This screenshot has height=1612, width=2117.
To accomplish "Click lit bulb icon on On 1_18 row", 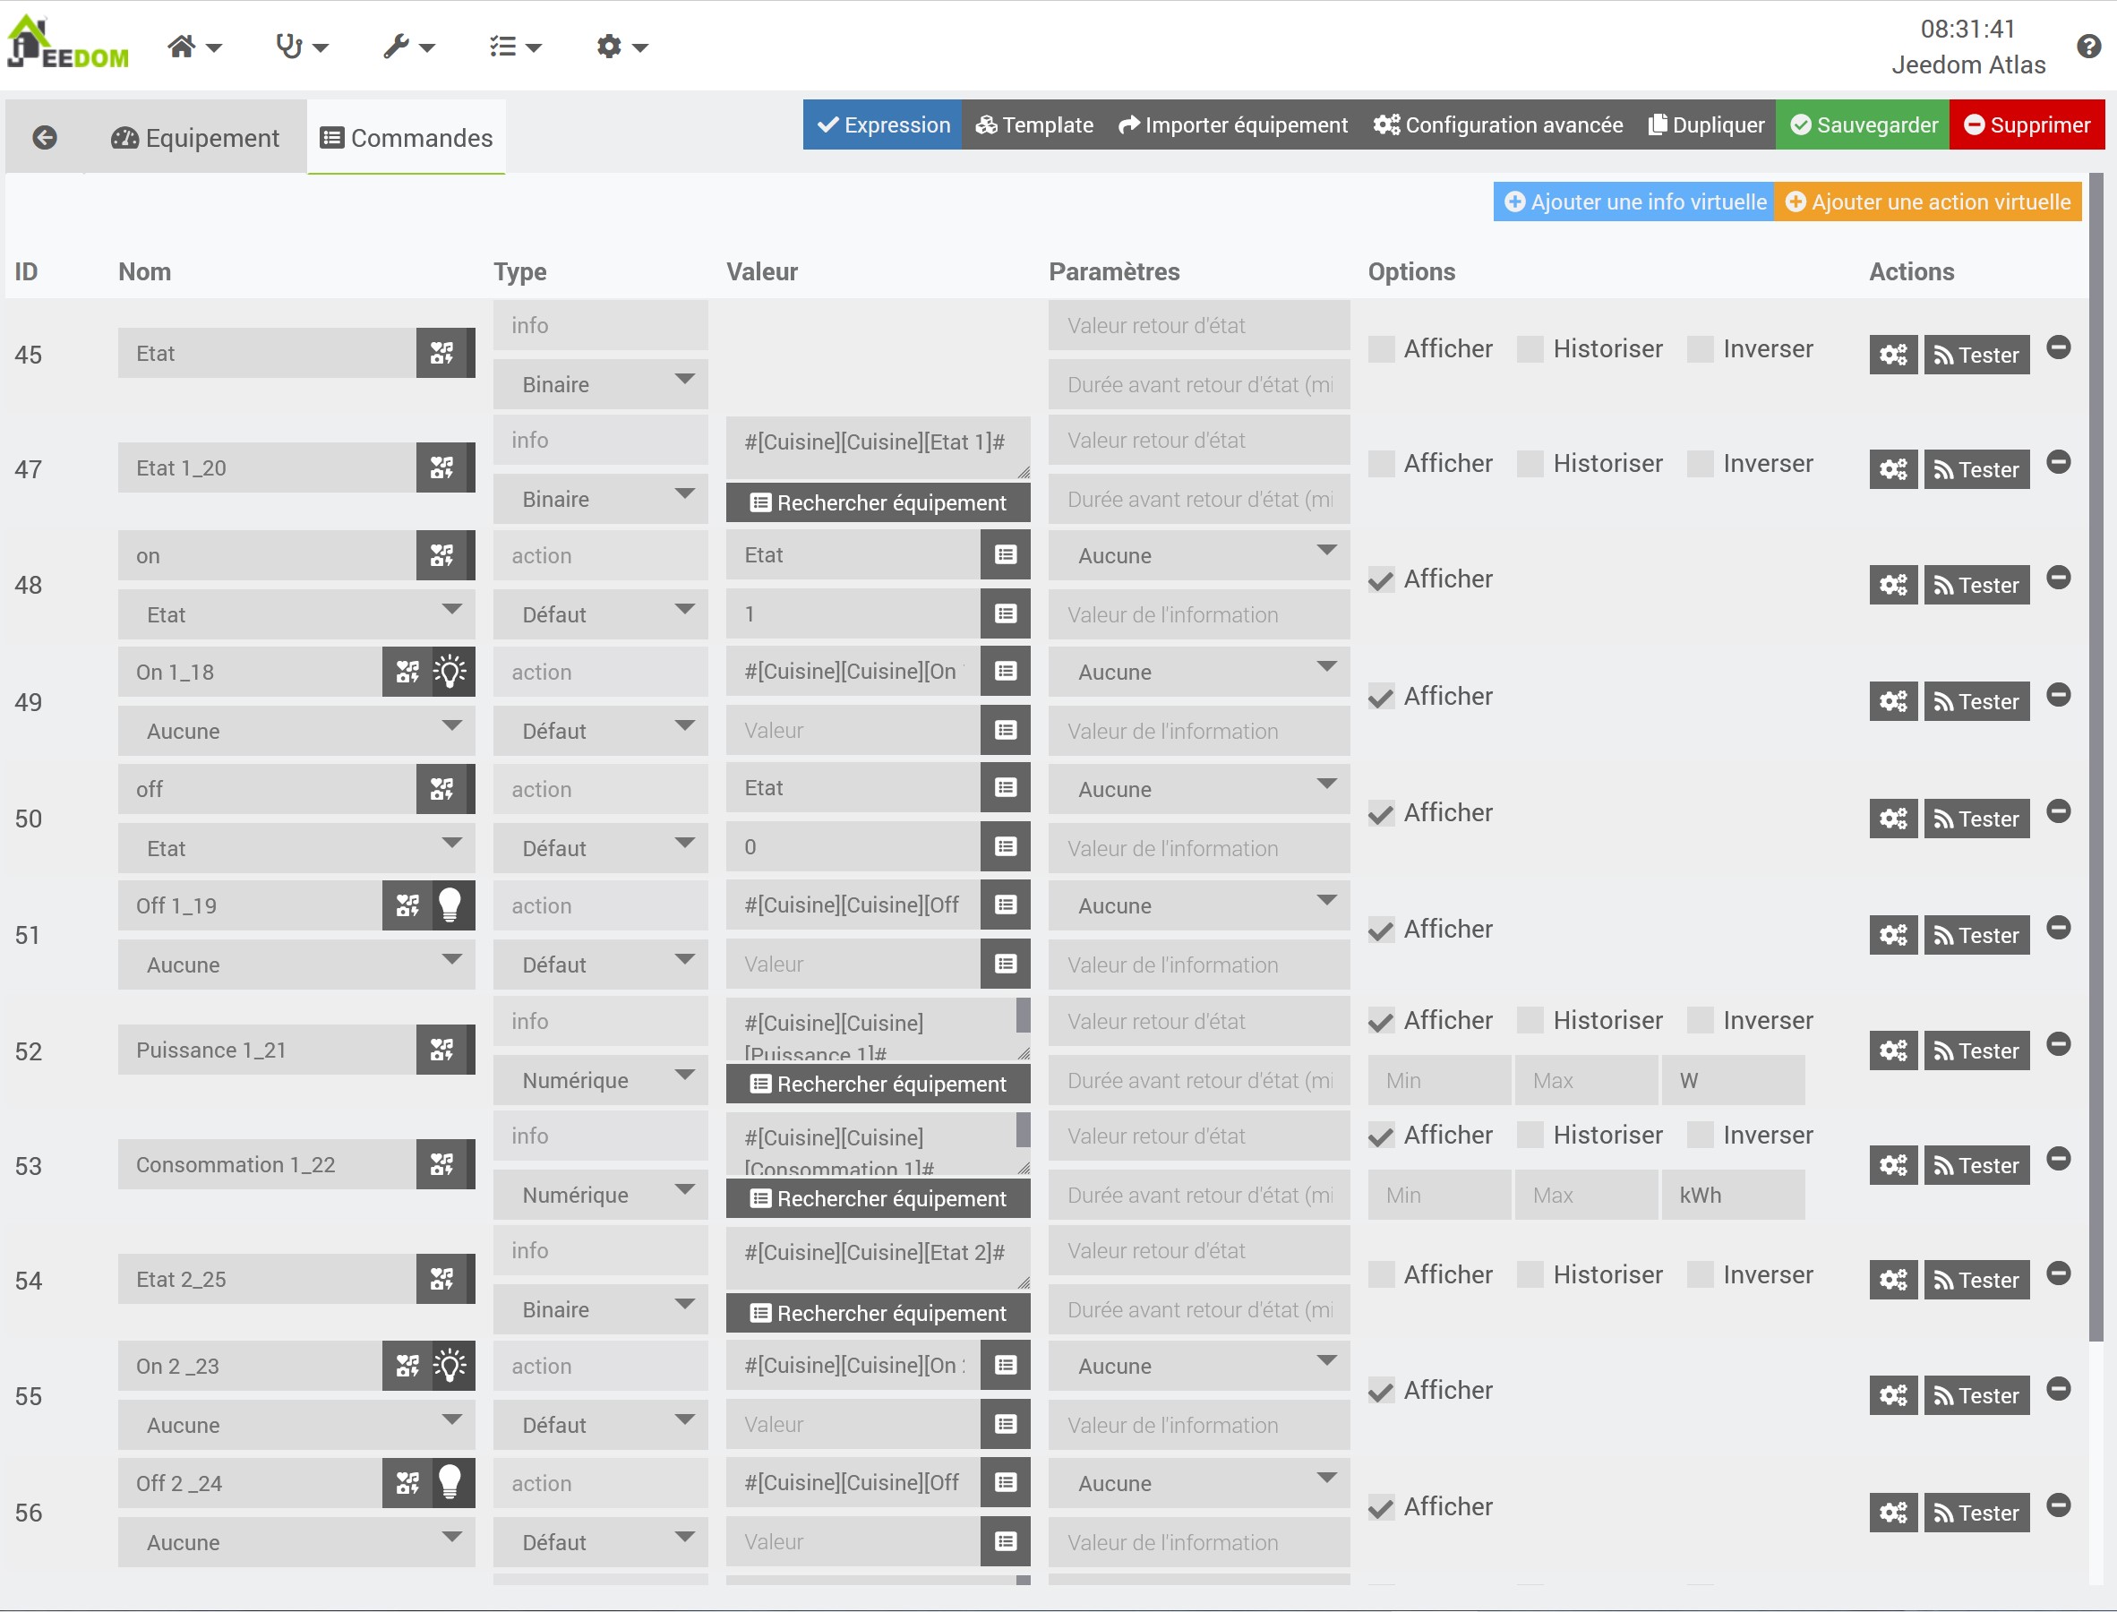I will click(450, 672).
